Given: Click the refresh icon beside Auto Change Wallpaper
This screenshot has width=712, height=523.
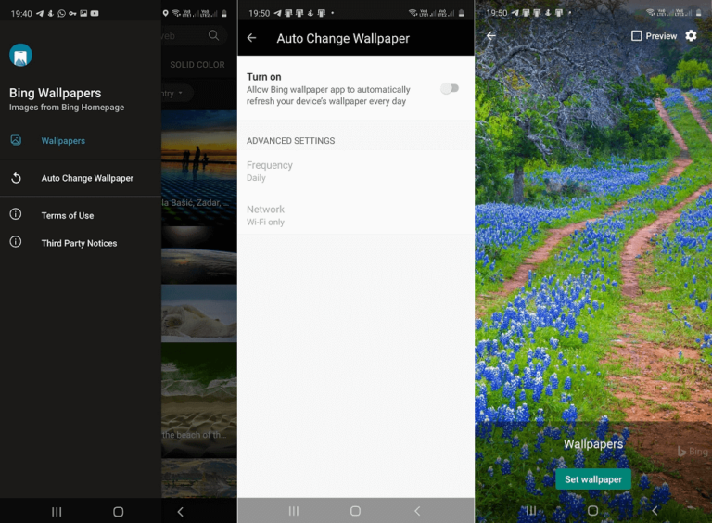Looking at the screenshot, I should click(x=16, y=178).
